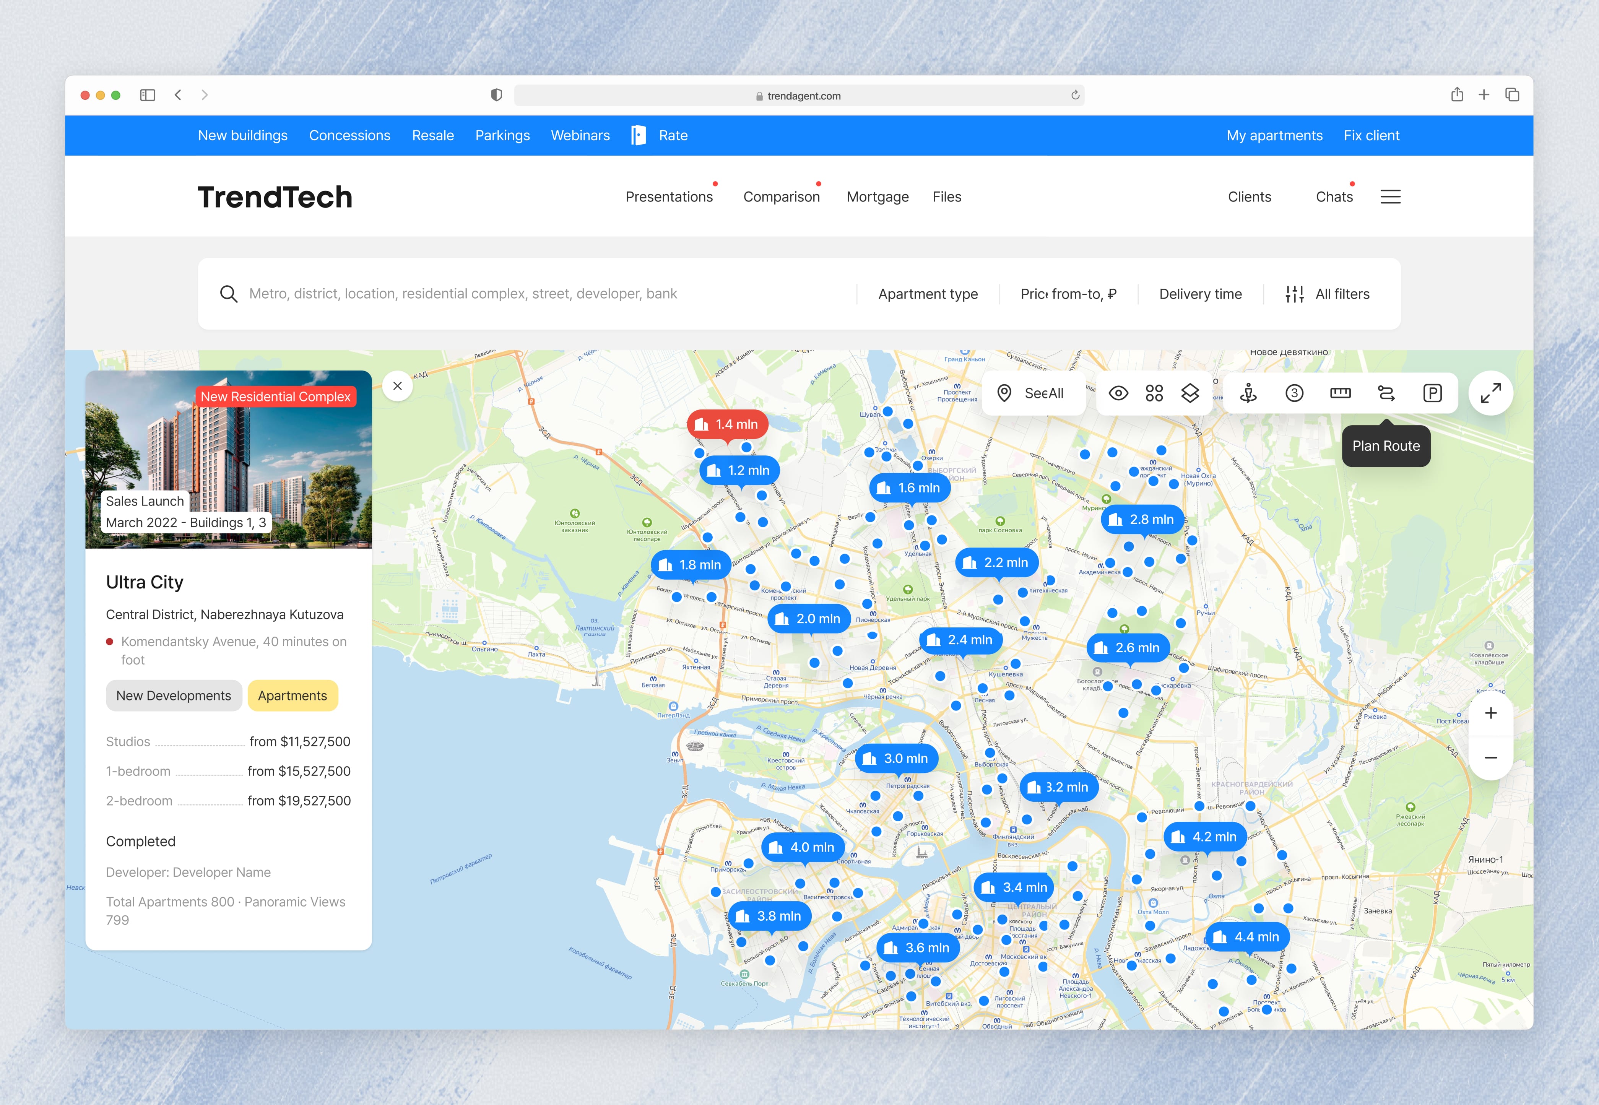The image size is (1599, 1105).
Task: Toggle the browser sidebar
Action: point(148,95)
